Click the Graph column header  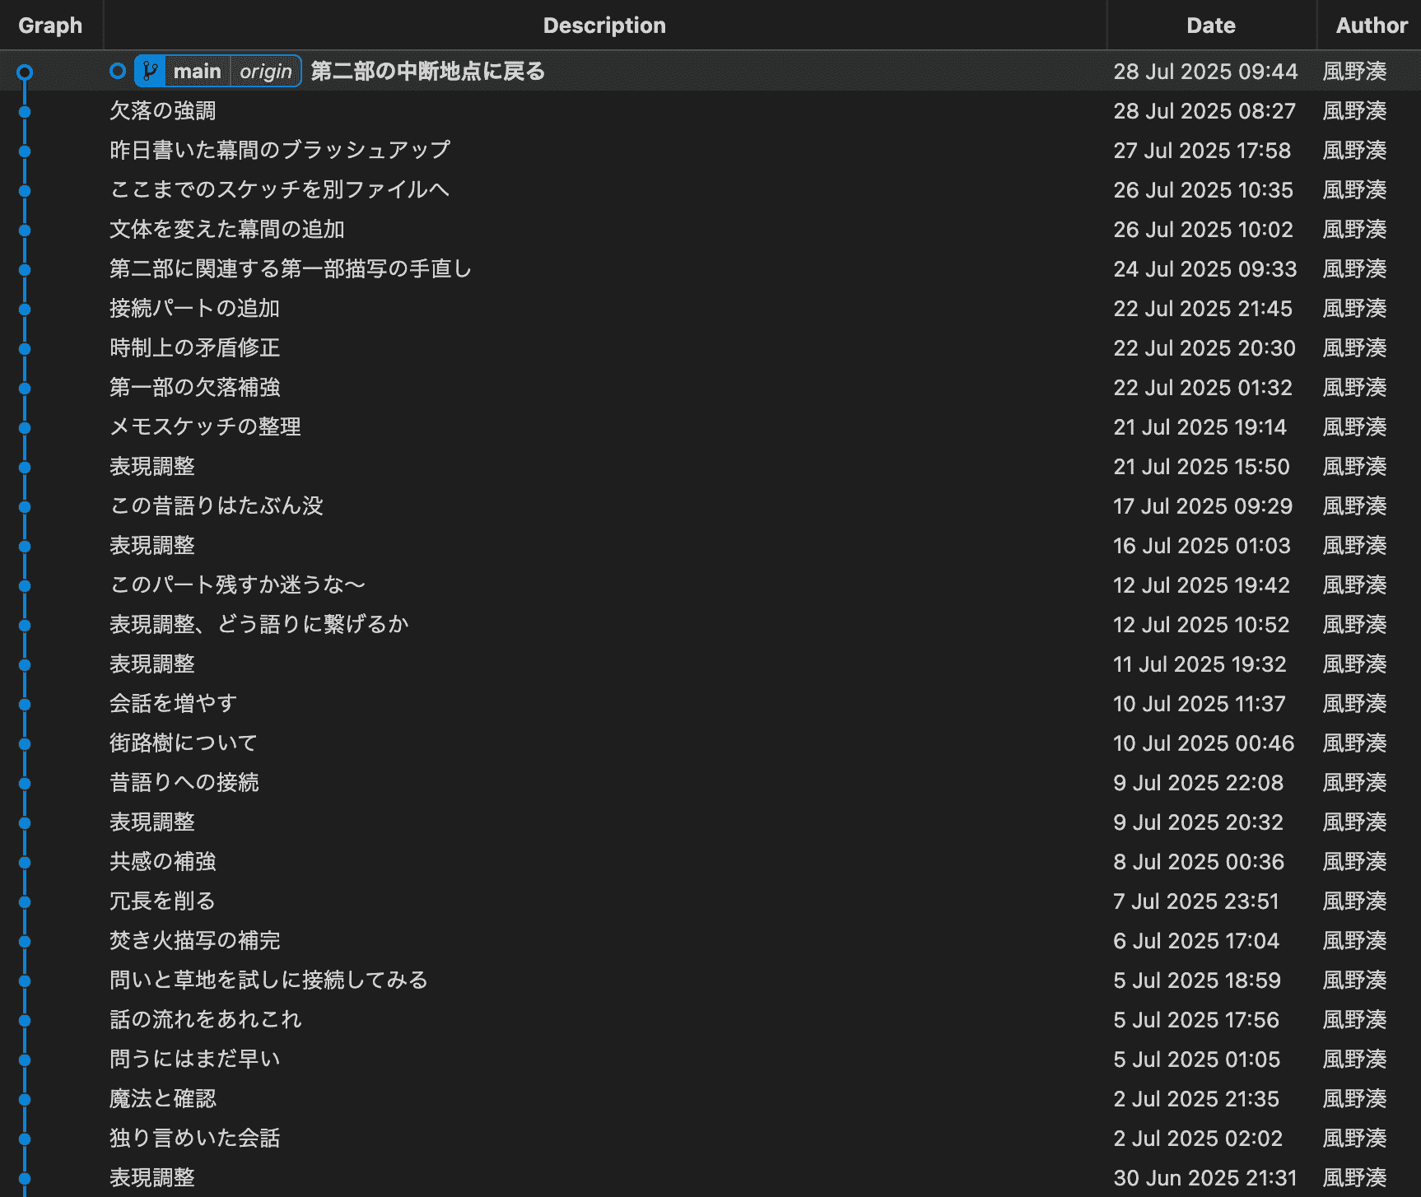point(50,26)
